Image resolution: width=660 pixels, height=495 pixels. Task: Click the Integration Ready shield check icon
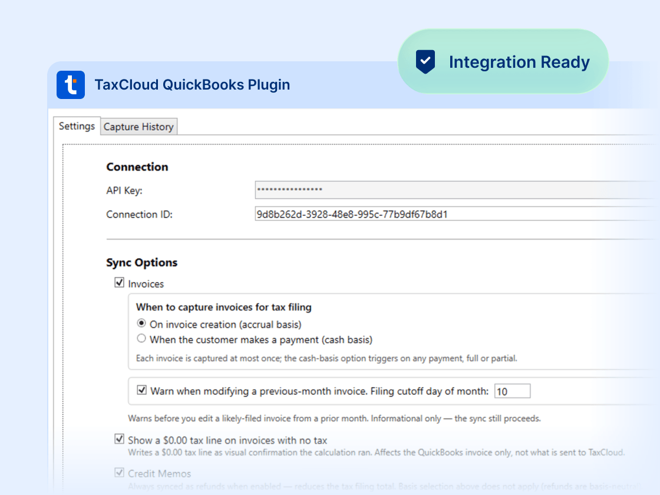click(x=425, y=62)
